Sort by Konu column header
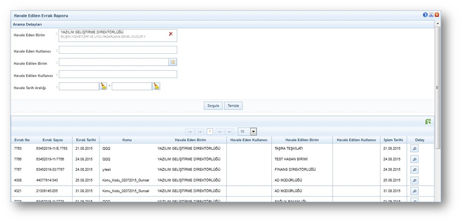Screen dimensions: 462x223 tap(127, 140)
